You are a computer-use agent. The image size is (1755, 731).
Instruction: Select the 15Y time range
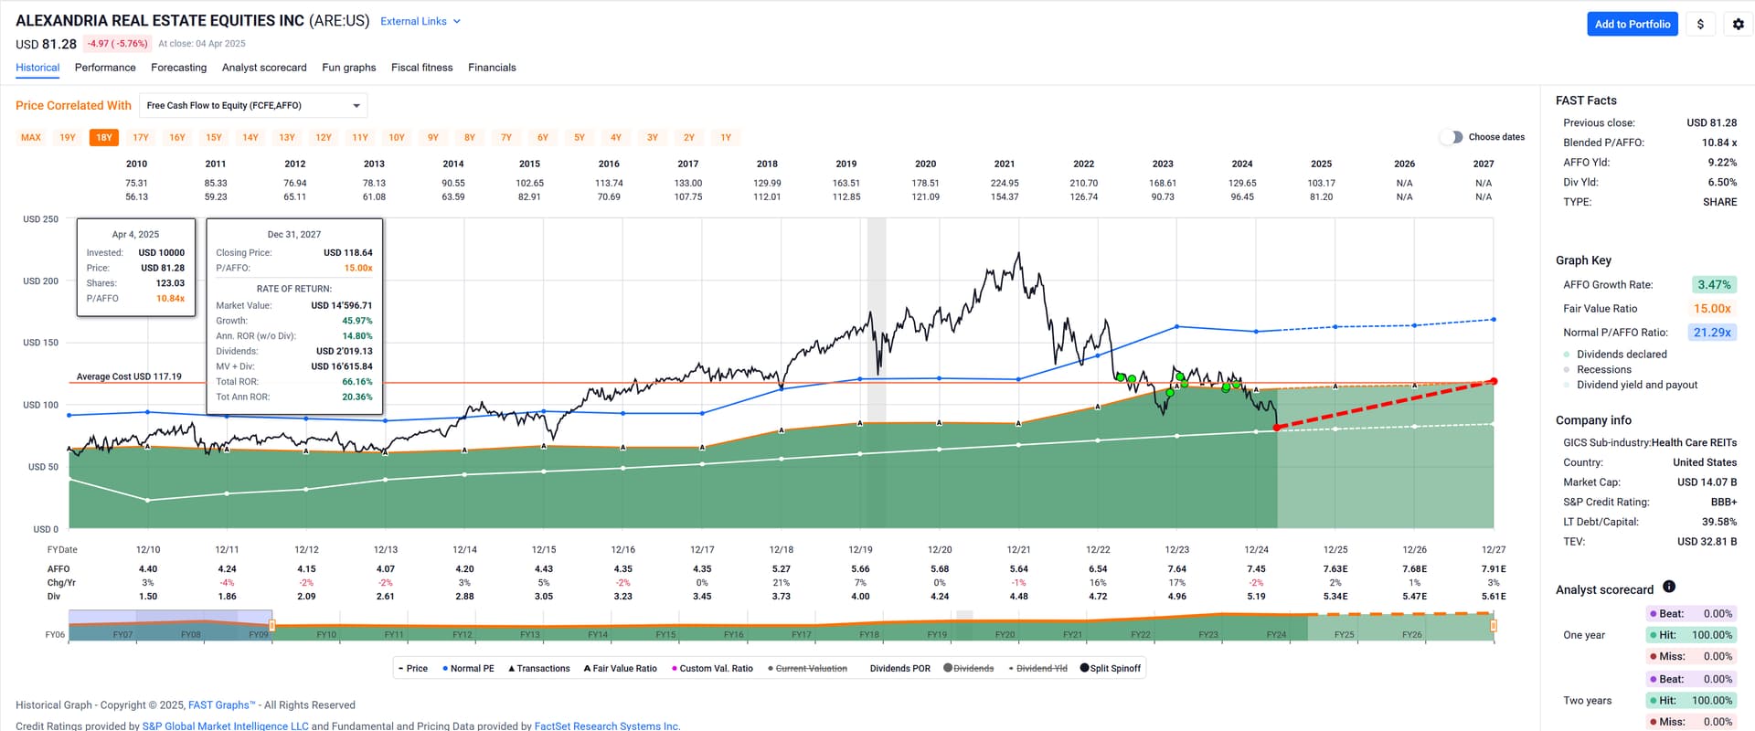click(x=214, y=138)
